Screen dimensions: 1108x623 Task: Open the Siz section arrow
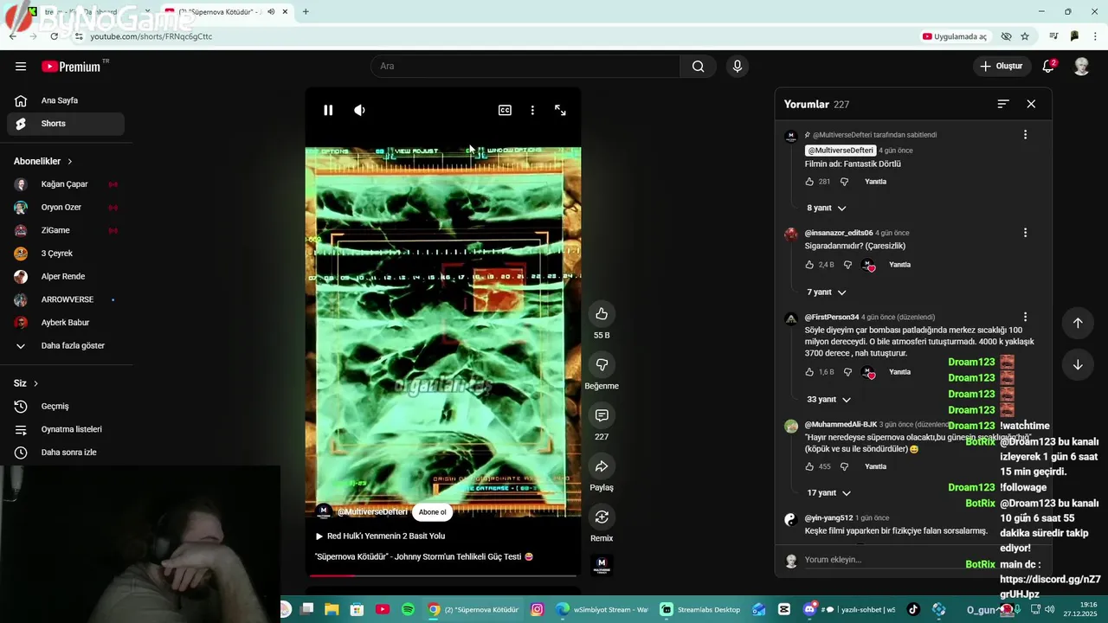35,383
